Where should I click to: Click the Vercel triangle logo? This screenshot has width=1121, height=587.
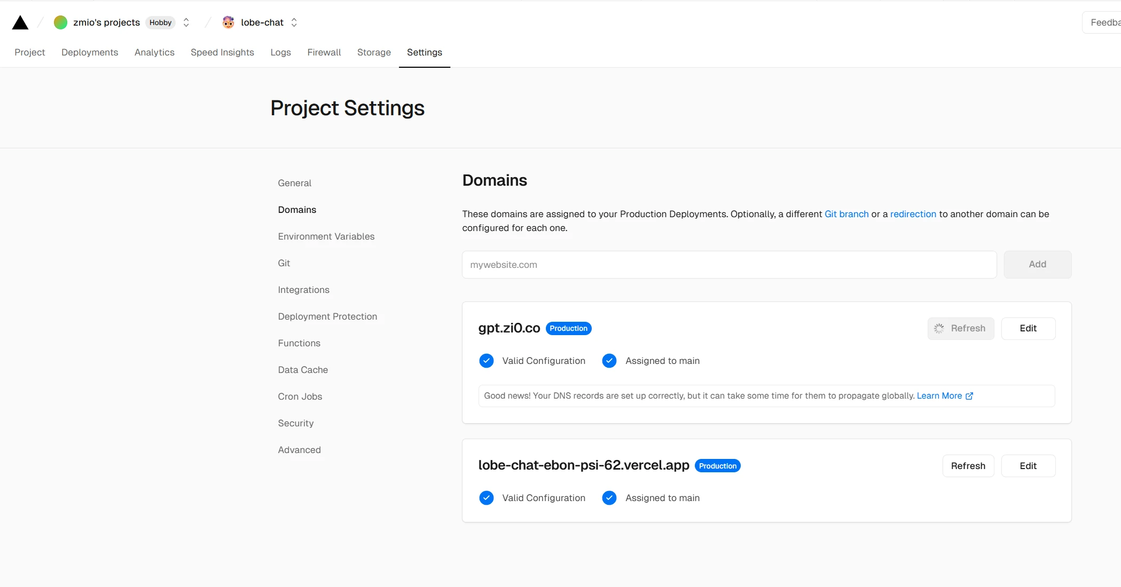[x=20, y=22]
